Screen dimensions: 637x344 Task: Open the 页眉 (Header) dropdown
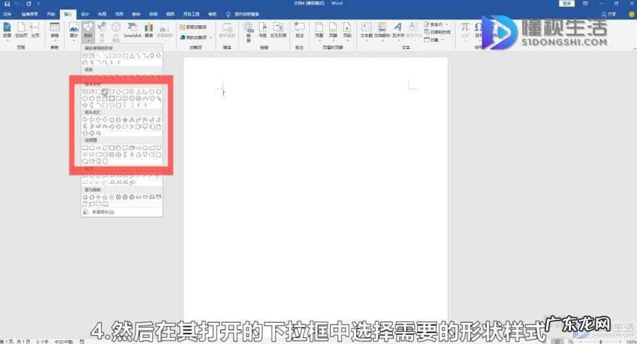(x=320, y=31)
